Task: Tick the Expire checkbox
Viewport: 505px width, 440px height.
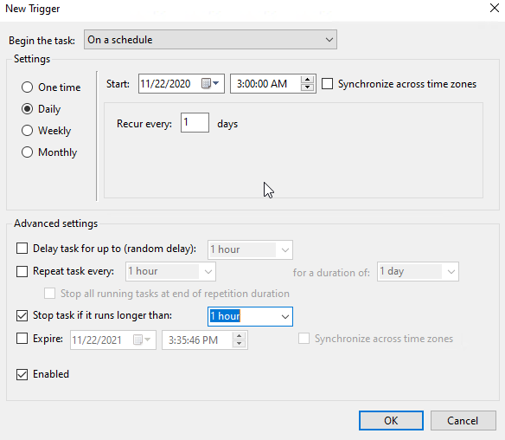Action: click(x=22, y=339)
